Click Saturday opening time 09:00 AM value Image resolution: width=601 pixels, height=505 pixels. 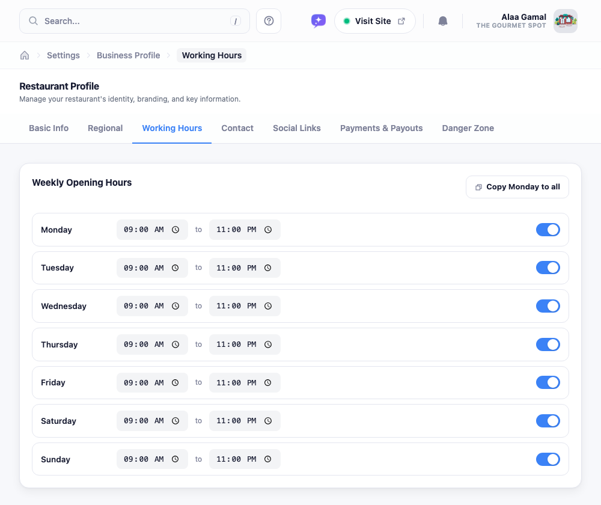pos(144,421)
